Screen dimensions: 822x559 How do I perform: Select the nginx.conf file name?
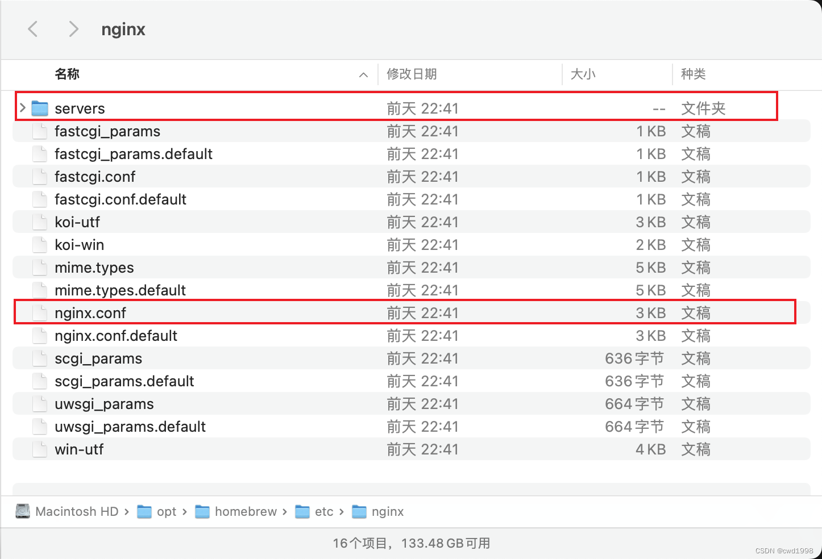(x=90, y=313)
